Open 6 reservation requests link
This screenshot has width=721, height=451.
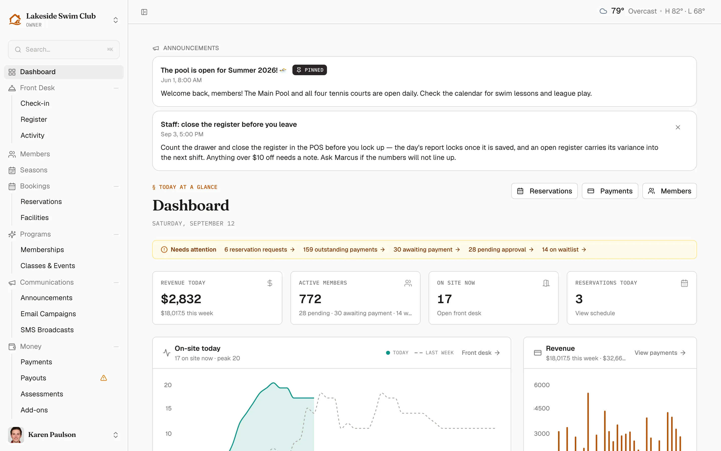coord(260,250)
